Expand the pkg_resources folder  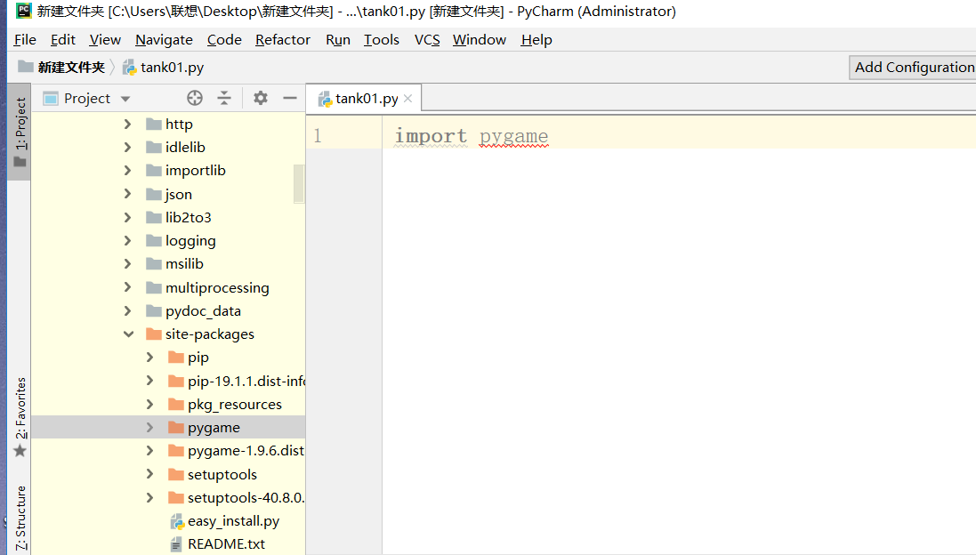point(150,405)
